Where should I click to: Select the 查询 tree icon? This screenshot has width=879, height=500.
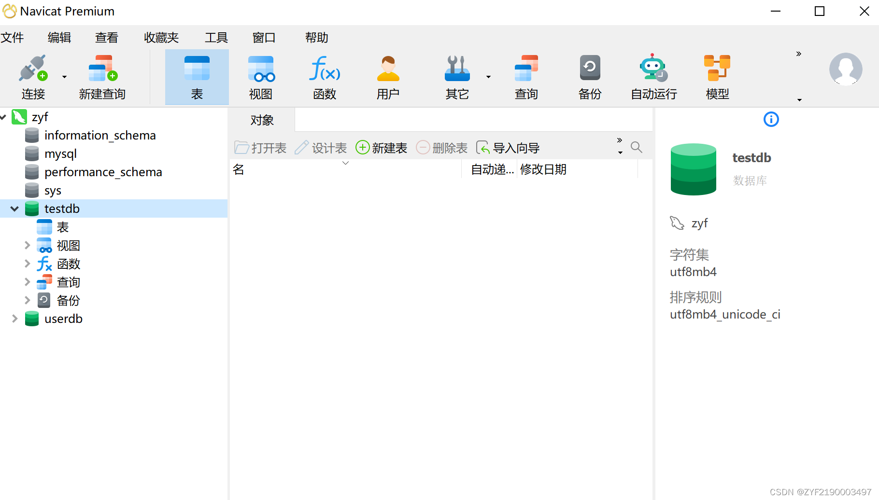[44, 282]
